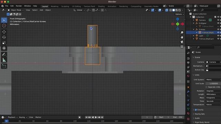221x124 pixels.
Task: Click the viewport zoom magnifier icon
Action: (x=182, y=33)
